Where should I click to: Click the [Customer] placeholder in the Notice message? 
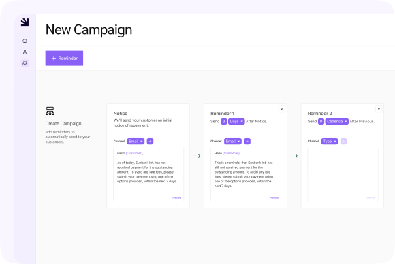tap(134, 153)
